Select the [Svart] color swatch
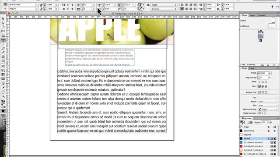Viewport: 280px width, 157px height. pyautogui.click(x=258, y=139)
